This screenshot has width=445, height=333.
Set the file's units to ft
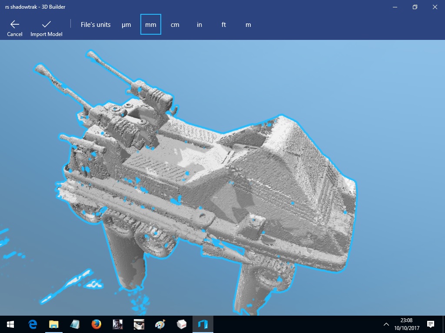point(224,25)
